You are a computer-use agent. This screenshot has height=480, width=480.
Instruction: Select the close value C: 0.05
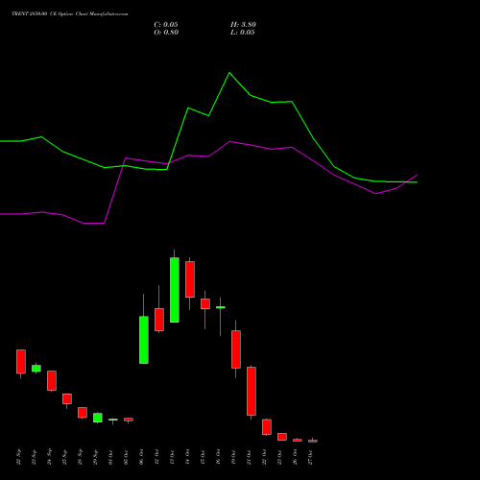coord(166,25)
